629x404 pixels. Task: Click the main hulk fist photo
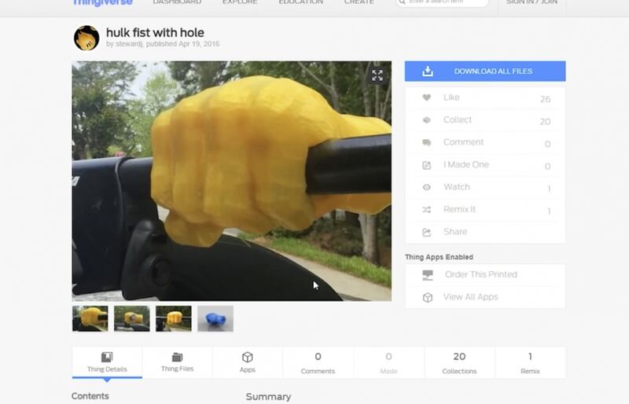click(x=231, y=181)
